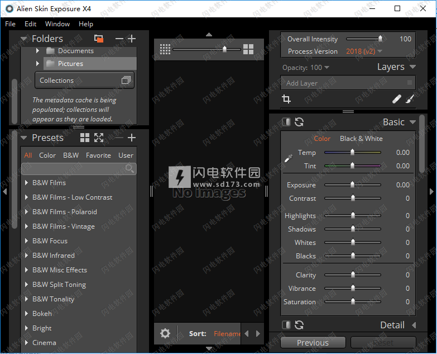
Task: Toggle the Detail panel on/off switch
Action: (286, 325)
